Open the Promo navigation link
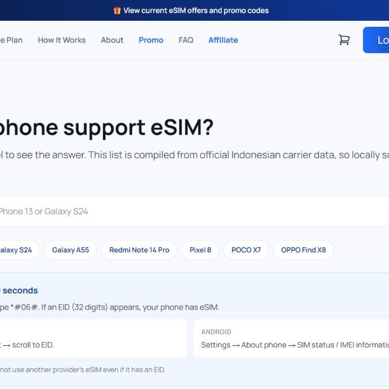This screenshot has height=389, width=389. coord(151,40)
